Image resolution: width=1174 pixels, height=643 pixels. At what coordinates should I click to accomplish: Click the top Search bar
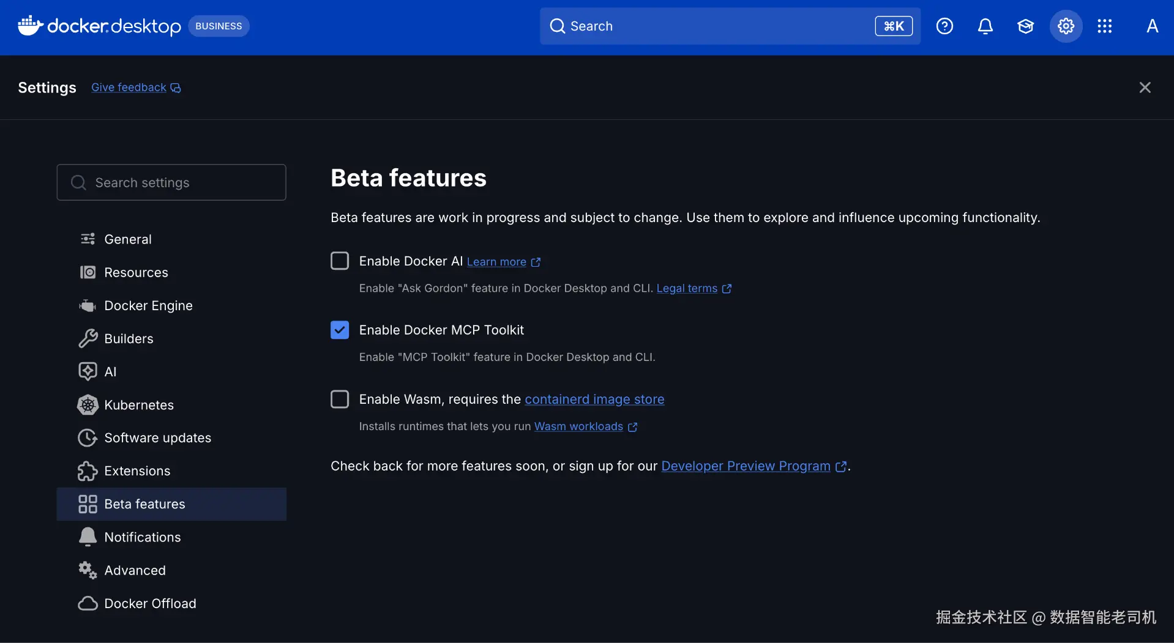tap(730, 26)
